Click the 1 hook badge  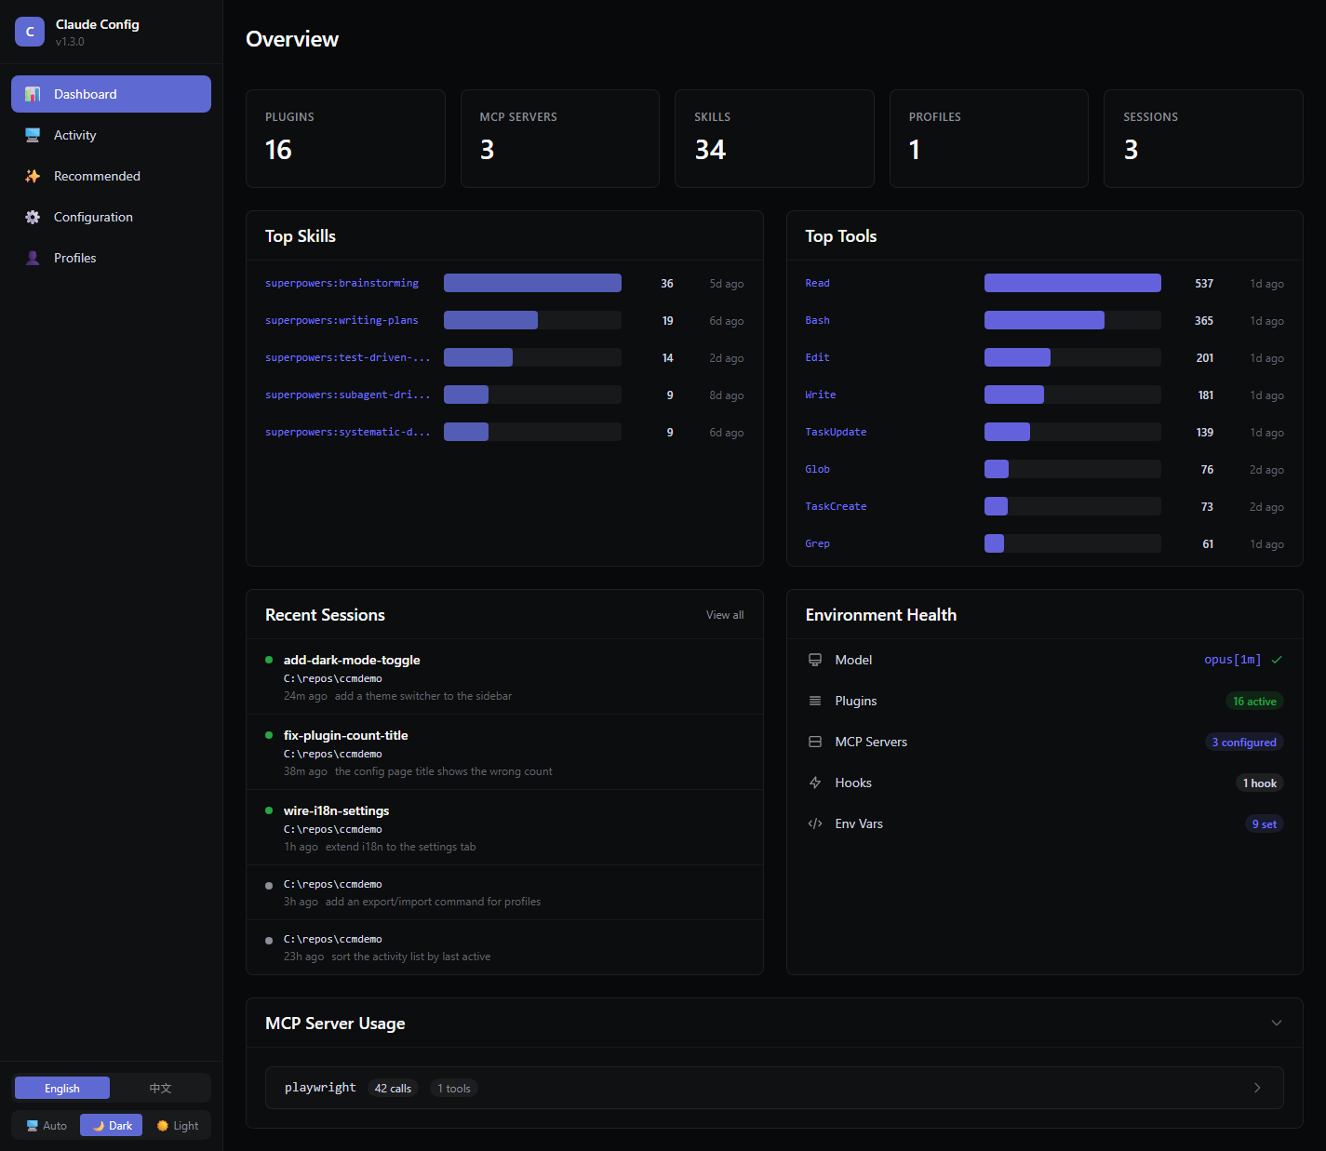coord(1260,783)
